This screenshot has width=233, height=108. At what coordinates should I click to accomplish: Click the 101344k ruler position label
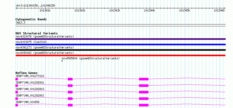click(150, 10)
